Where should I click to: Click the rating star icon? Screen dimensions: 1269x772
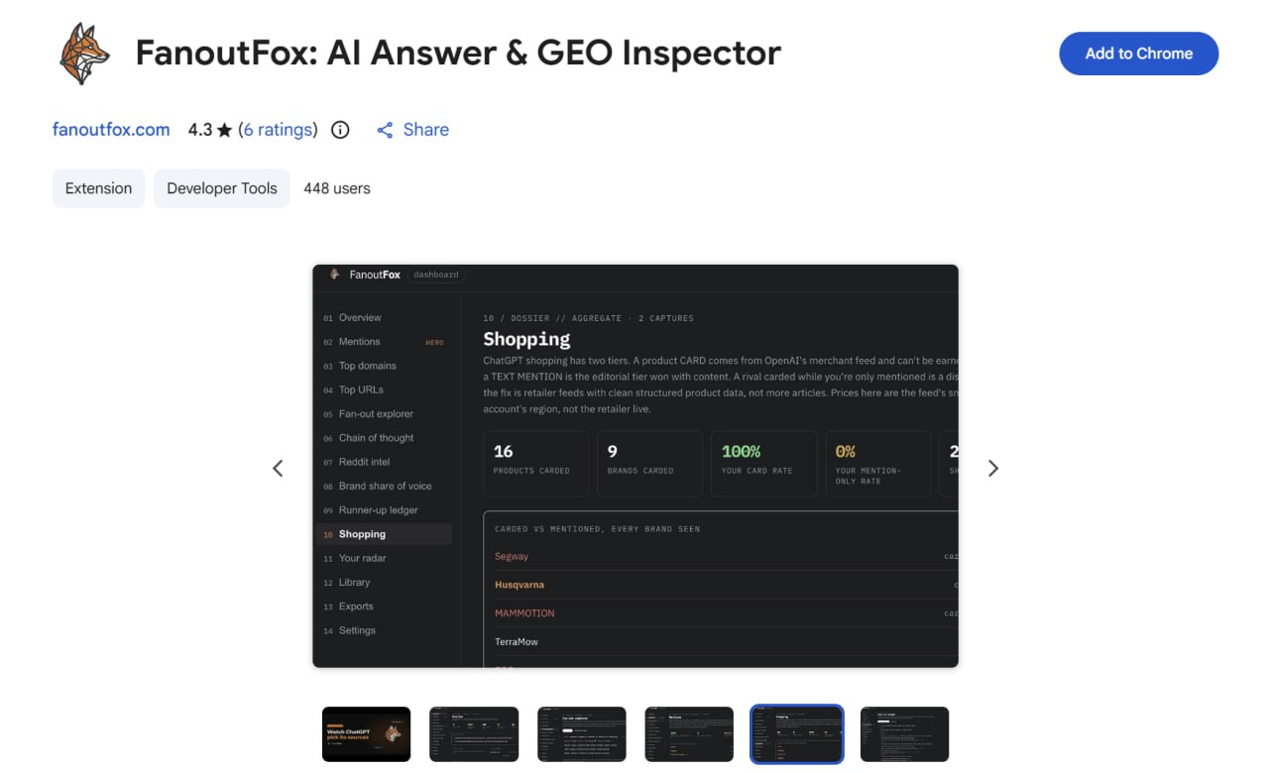coord(225,130)
